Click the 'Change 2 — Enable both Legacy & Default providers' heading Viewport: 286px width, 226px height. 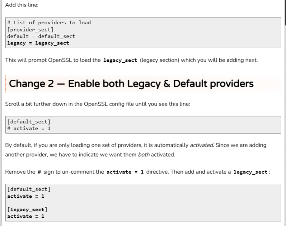[x=131, y=84]
